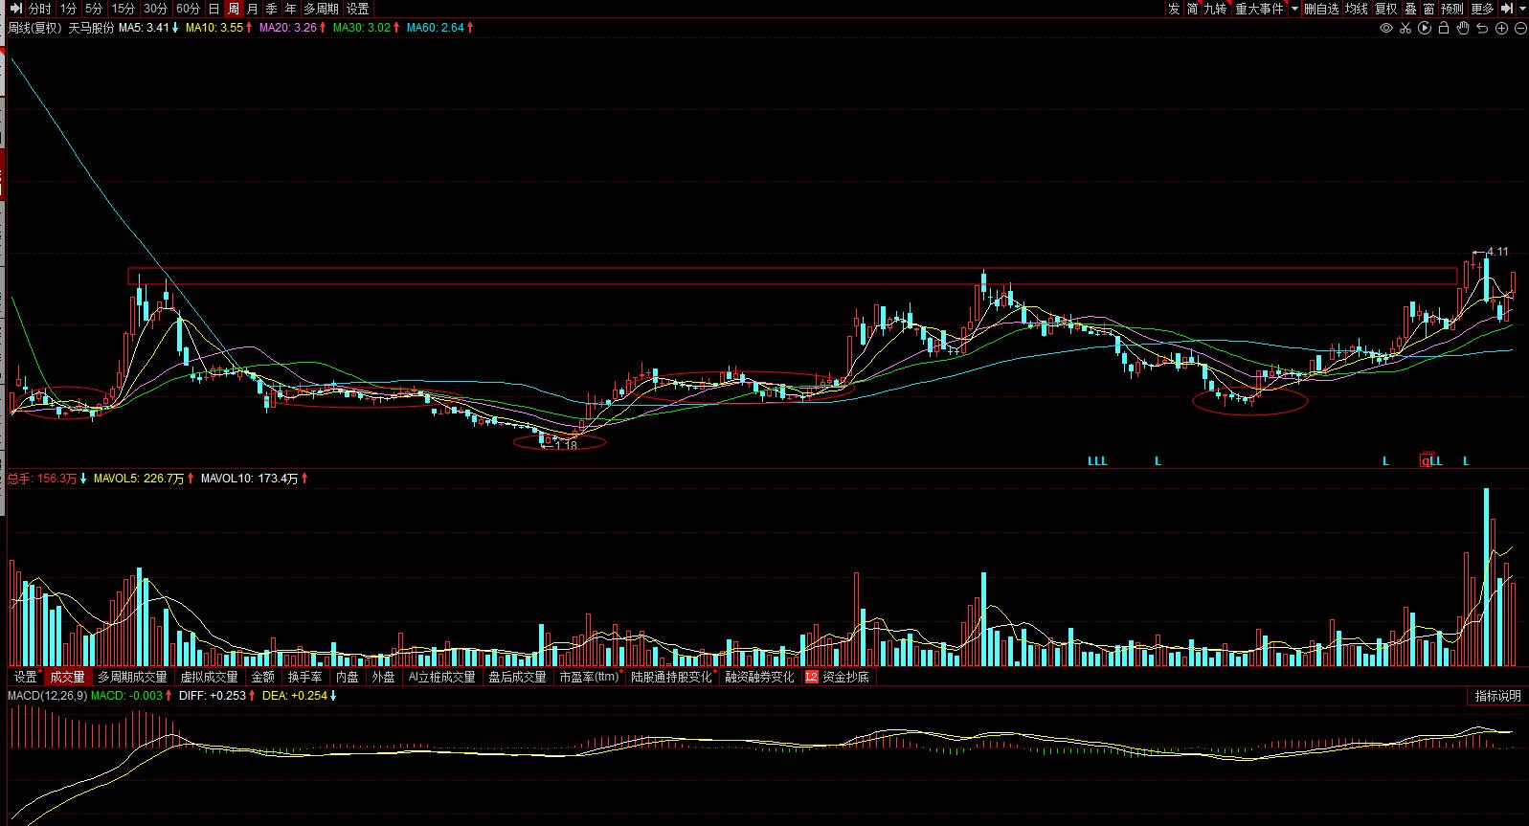Switch to the 月 monthly period tab
Viewport: 1529px width, 826px height.
click(252, 9)
